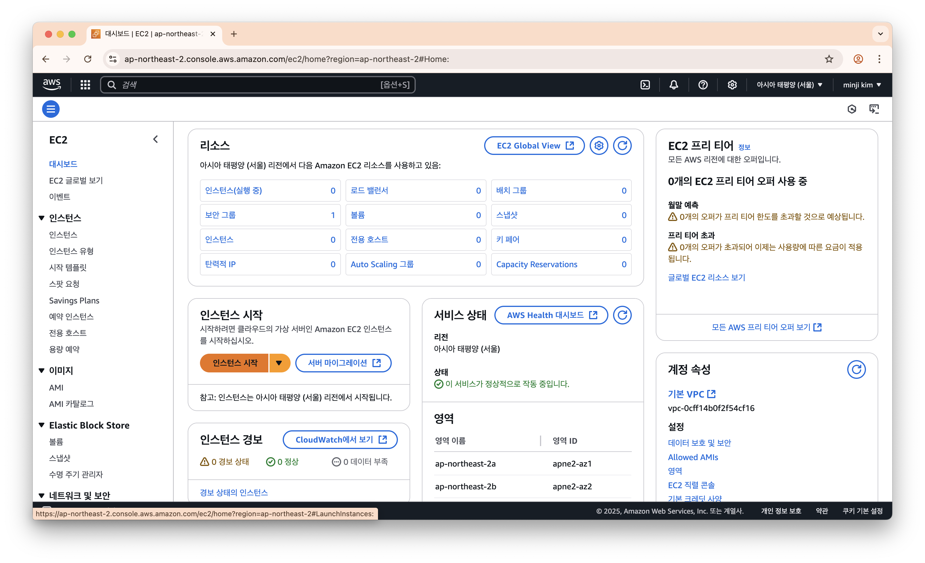Open the CloudShell terminal icon
This screenshot has width=925, height=563.
coord(645,85)
